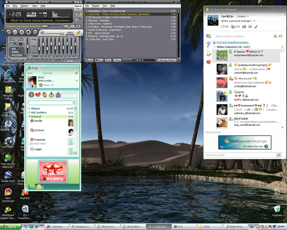Screen dimensions: 287x230
Task: Click the playlist Sel button
Action: click(108, 60)
